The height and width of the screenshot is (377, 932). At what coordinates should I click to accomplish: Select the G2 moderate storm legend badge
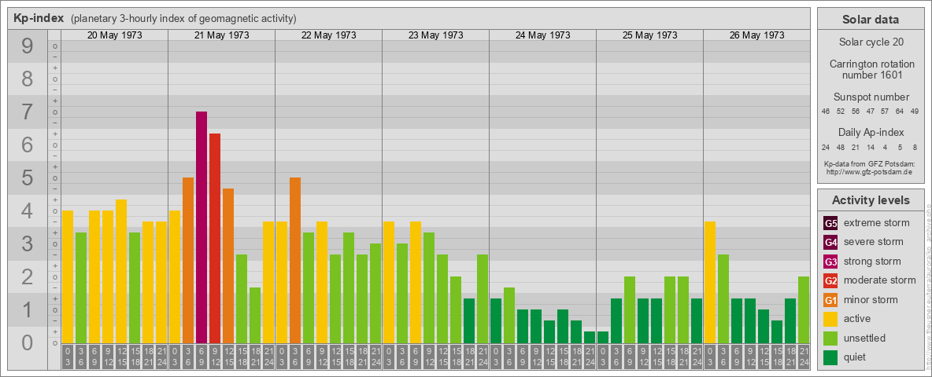(830, 280)
